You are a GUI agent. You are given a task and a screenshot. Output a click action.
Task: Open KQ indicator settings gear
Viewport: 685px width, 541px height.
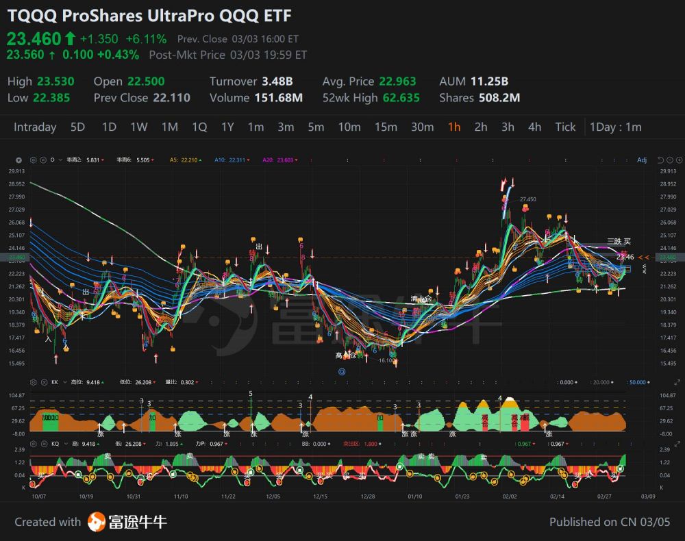point(34,444)
